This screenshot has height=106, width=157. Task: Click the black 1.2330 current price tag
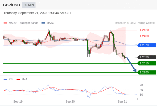point(147,57)
